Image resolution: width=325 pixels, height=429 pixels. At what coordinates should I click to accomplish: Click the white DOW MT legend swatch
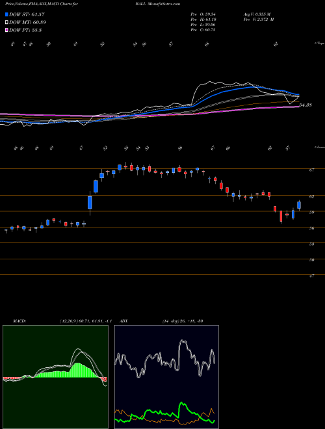coord(7,23)
